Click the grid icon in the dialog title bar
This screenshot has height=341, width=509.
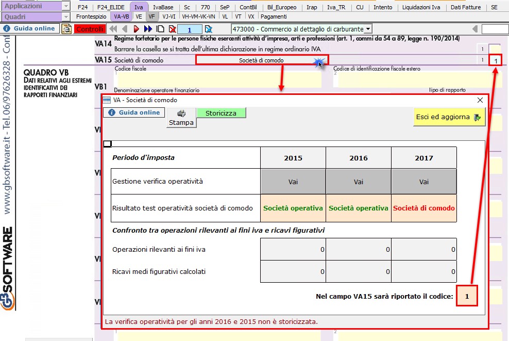107,100
